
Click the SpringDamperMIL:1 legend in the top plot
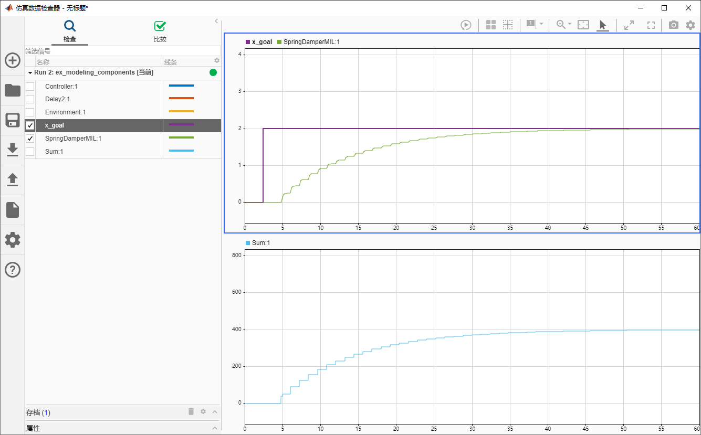(x=308, y=42)
